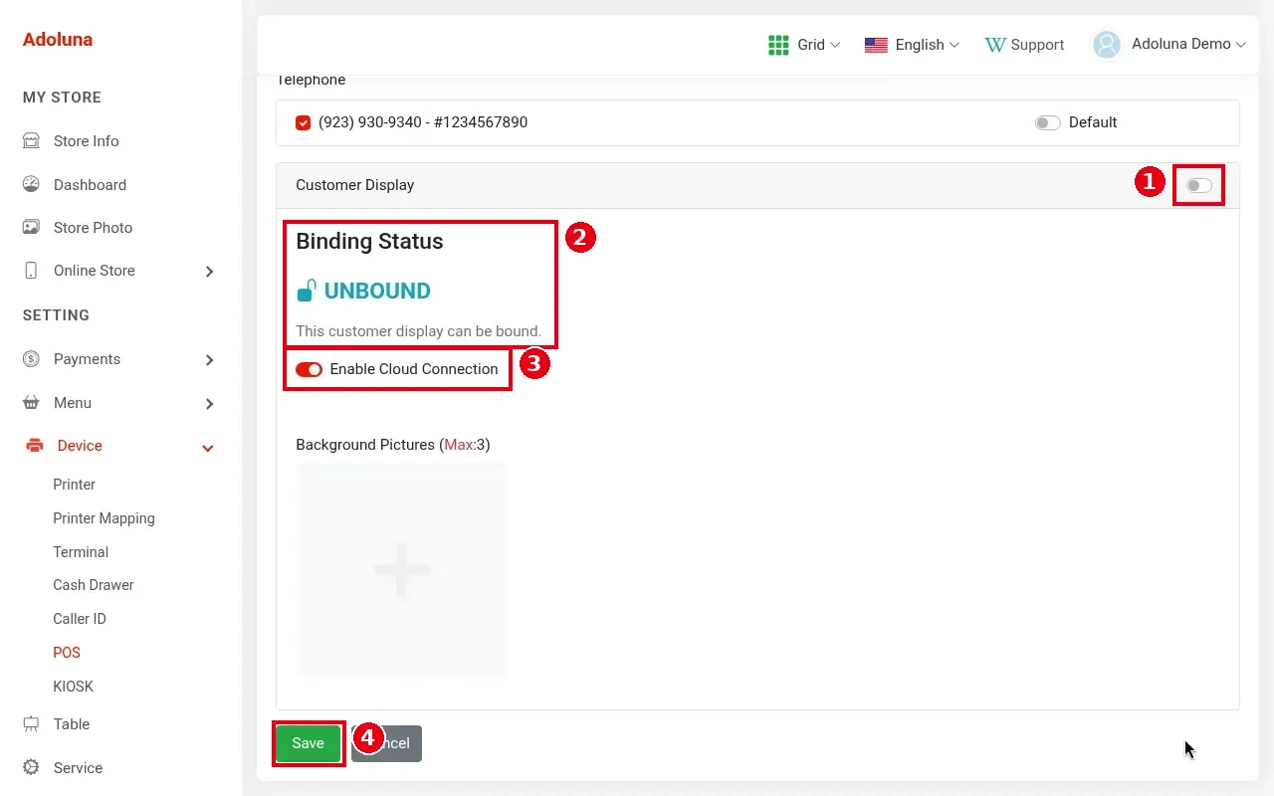Collapse the Device submenu arrow
Screen dimensions: 1274x796
click(208, 449)
